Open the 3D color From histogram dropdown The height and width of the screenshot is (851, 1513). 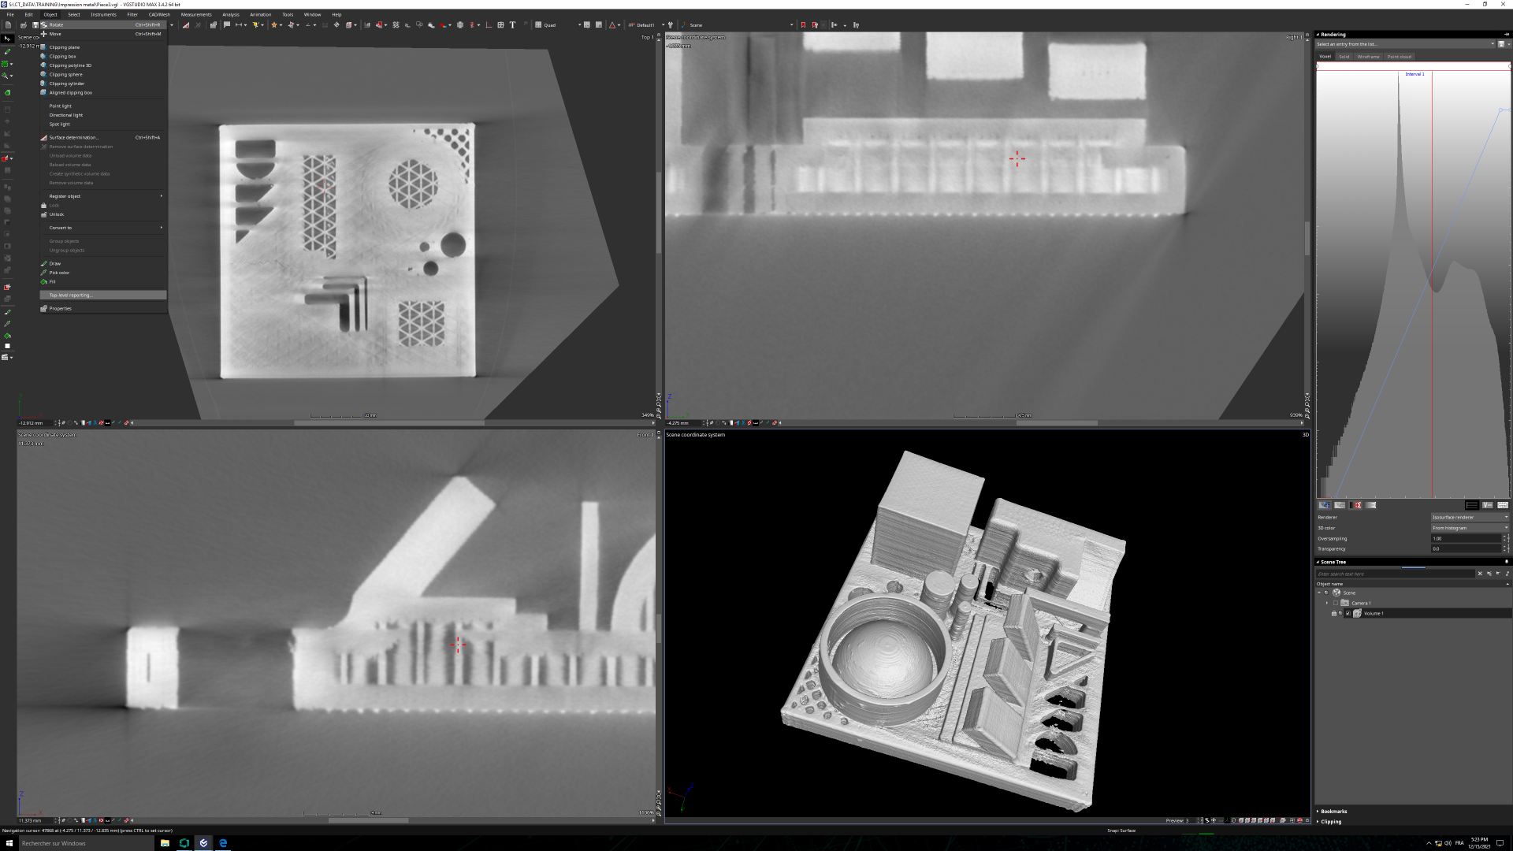point(1469,528)
